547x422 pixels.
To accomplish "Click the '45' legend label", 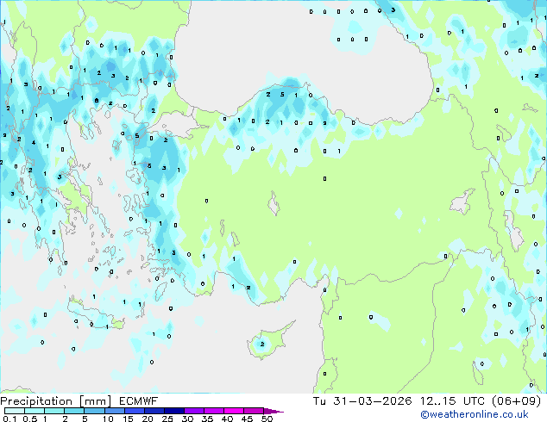I will (x=247, y=419).
